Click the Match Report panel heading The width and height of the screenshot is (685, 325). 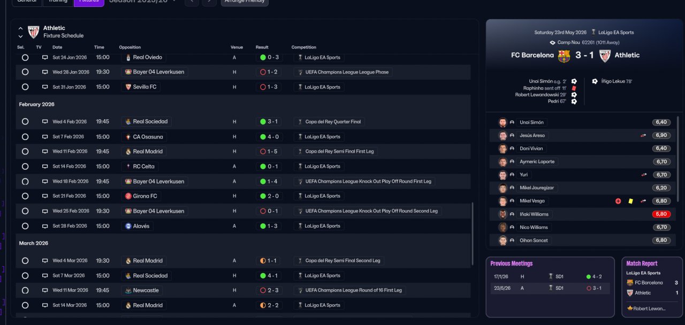pyautogui.click(x=642, y=264)
